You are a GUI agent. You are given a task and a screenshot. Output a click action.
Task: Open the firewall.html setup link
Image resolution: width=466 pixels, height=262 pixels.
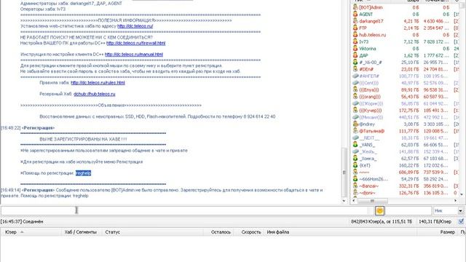coord(136,43)
